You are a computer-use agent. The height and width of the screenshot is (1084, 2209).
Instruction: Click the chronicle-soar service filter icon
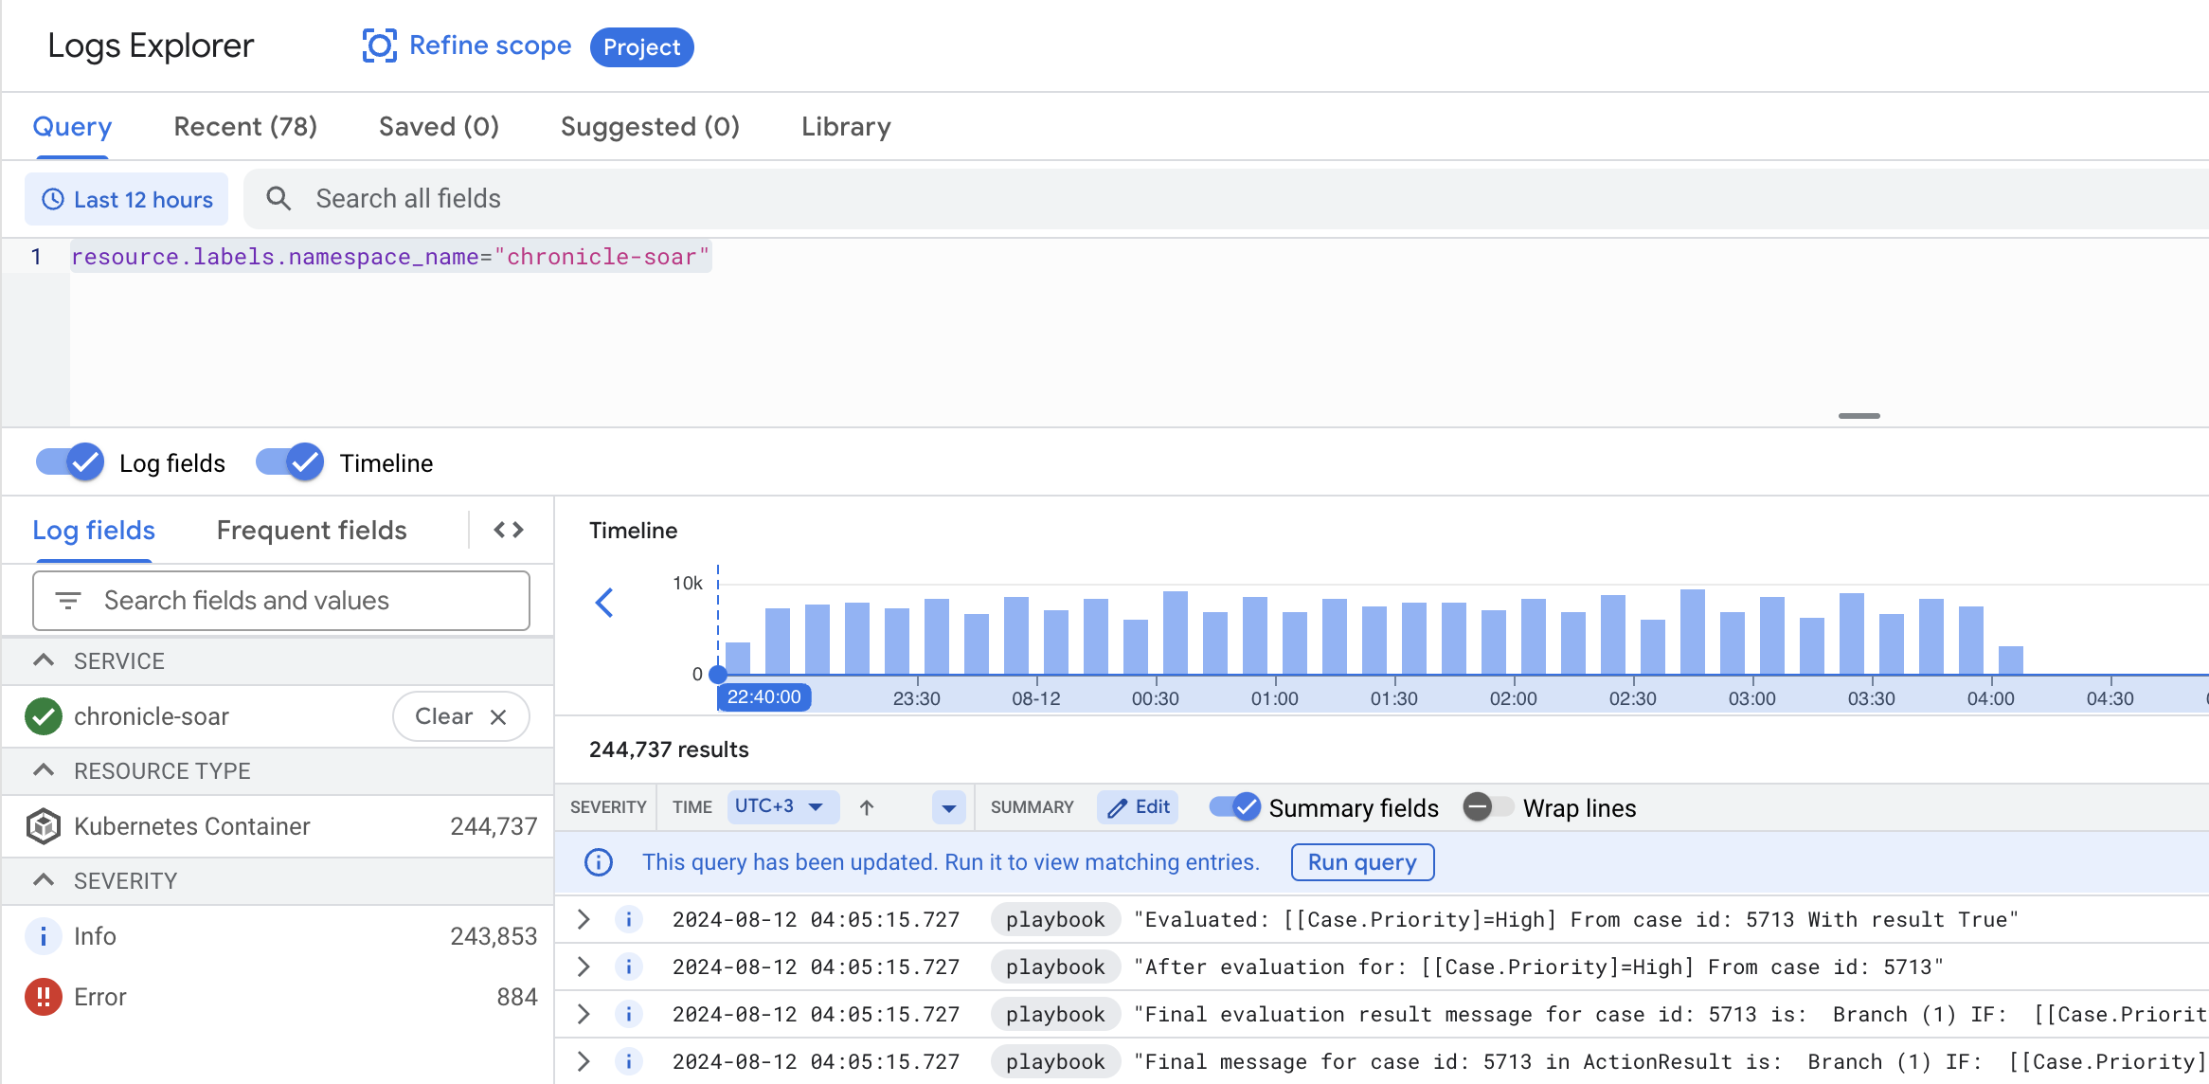tap(44, 717)
